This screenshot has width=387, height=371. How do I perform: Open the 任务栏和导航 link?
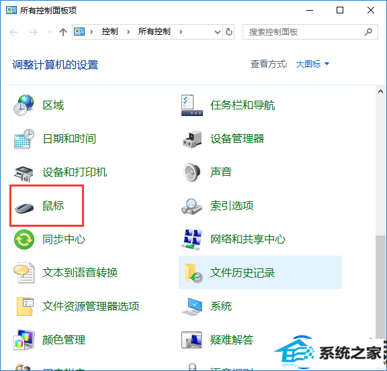tap(243, 105)
